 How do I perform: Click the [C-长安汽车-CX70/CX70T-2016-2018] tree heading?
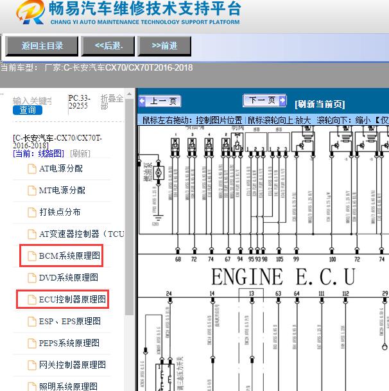[x=57, y=142]
